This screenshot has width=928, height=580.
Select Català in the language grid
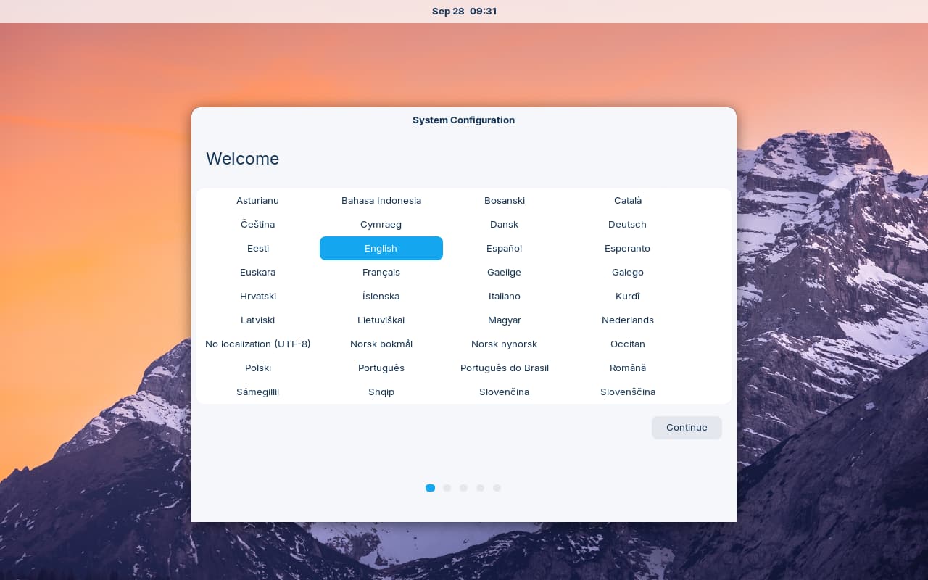point(627,200)
